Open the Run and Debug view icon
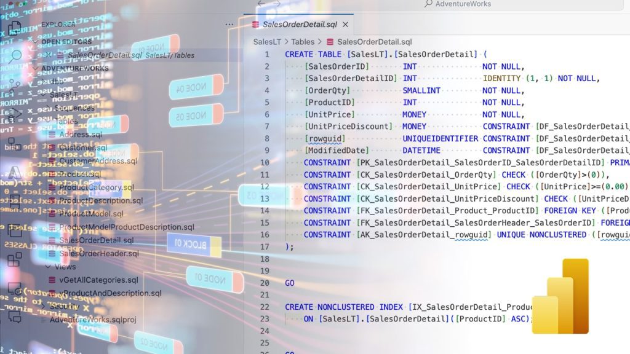Screen dimensions: 630x354 (15, 115)
